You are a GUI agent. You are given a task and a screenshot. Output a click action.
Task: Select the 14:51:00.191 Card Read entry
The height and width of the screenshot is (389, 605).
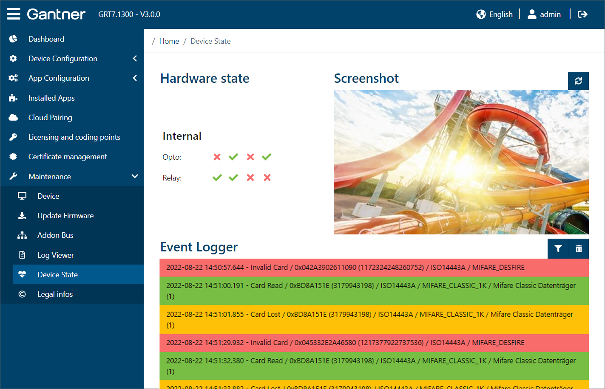click(x=374, y=291)
